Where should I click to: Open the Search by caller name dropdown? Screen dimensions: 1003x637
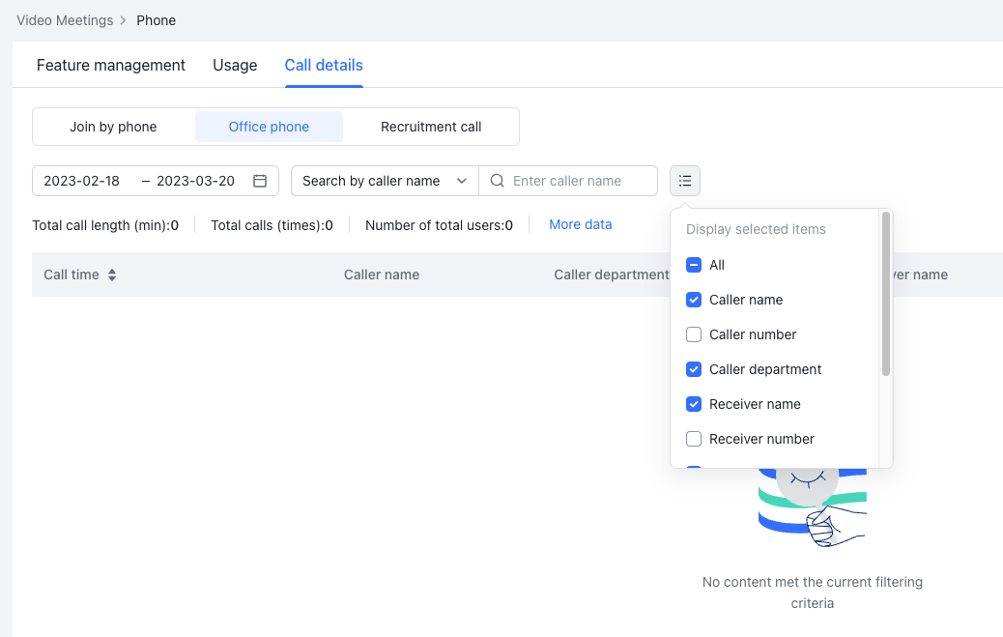[385, 181]
